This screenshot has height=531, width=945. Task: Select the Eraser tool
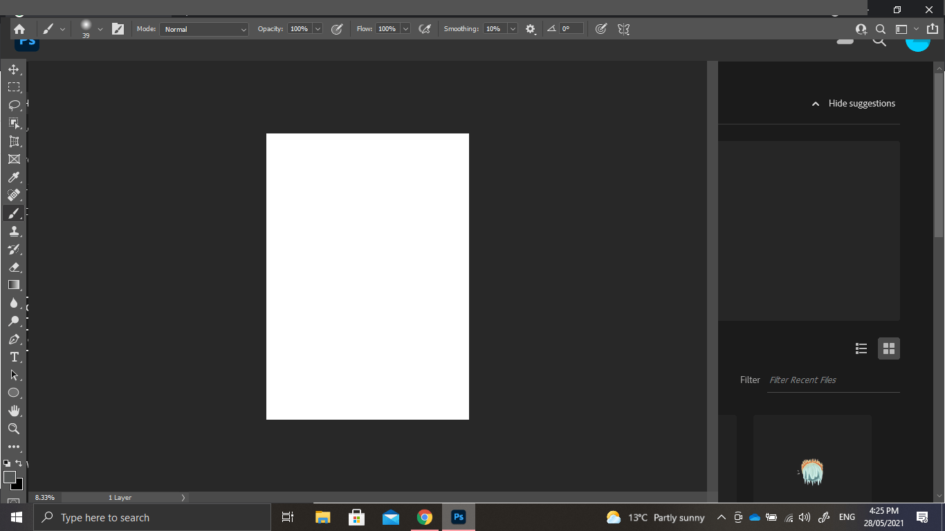(14, 267)
